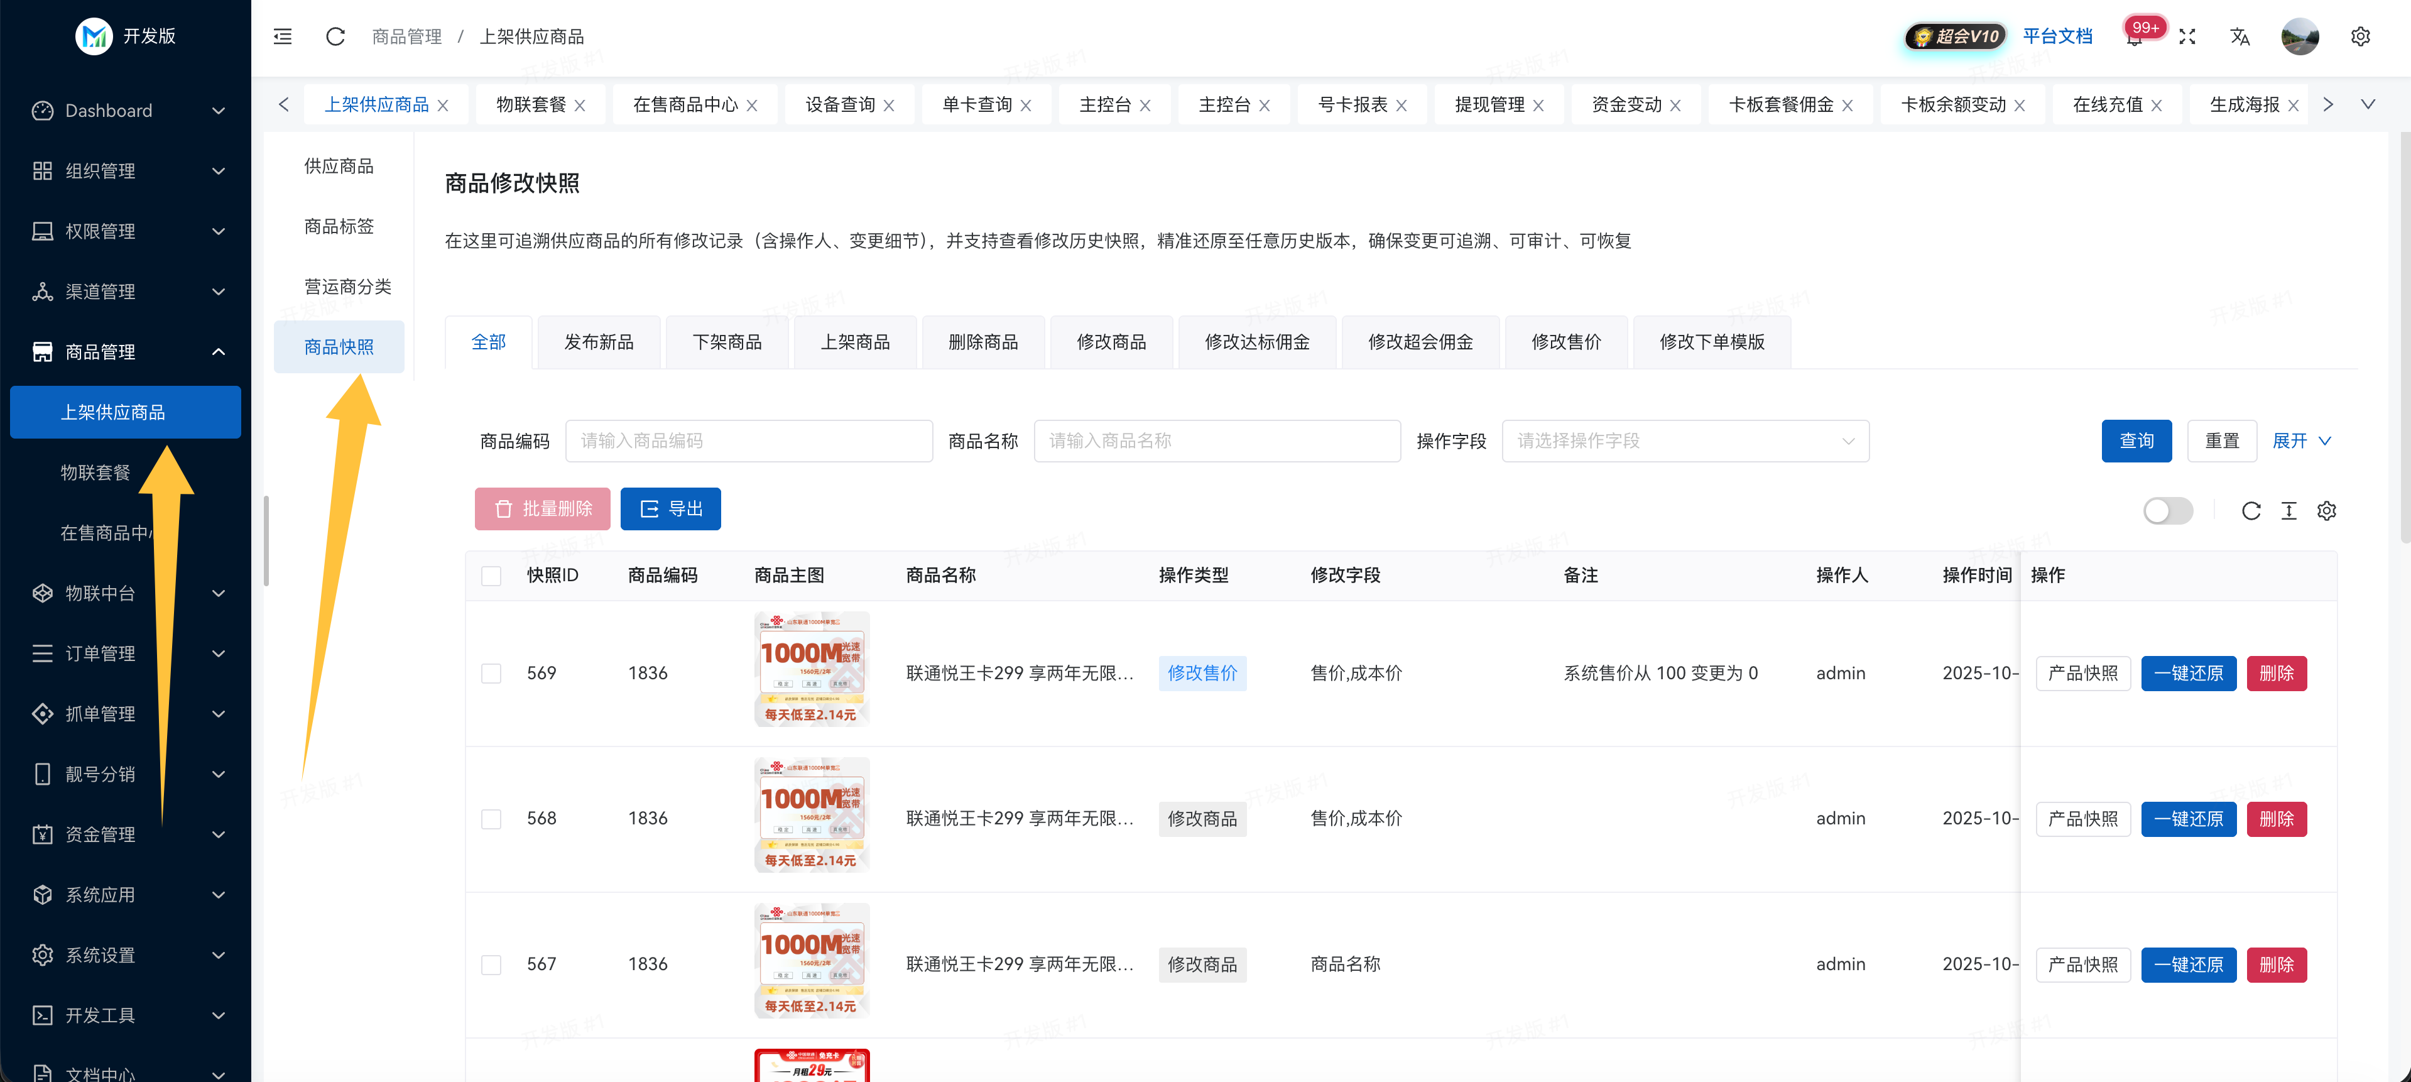Screen dimensions: 2411x1082
Task: Click the 导出 export button
Action: (670, 508)
